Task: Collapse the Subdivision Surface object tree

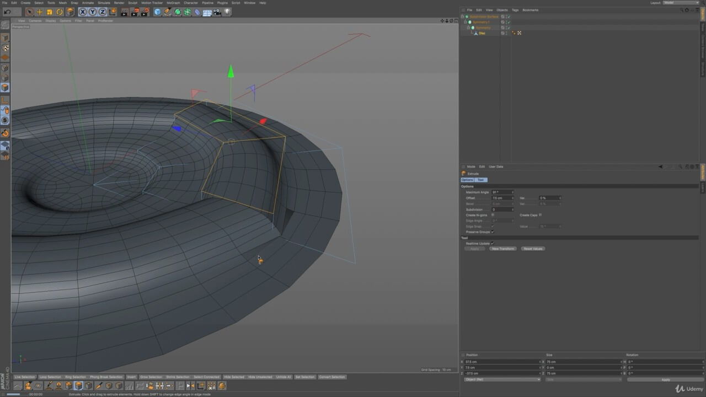Action: tap(462, 17)
